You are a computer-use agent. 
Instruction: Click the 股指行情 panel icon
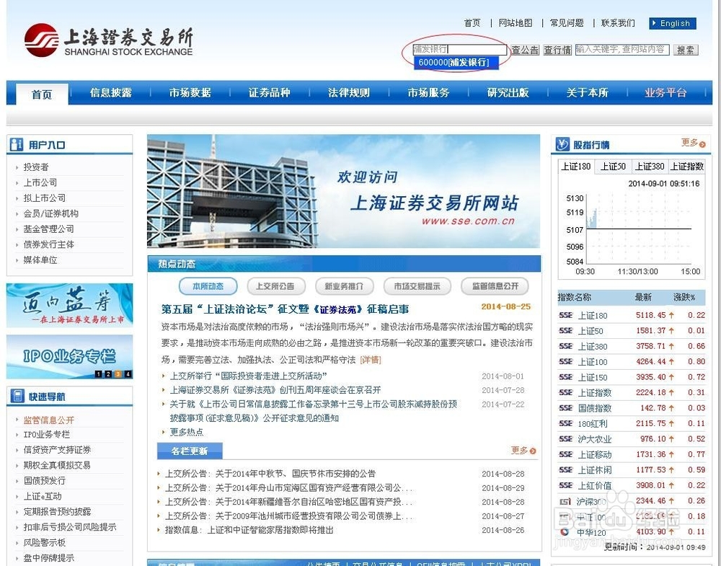tap(562, 144)
